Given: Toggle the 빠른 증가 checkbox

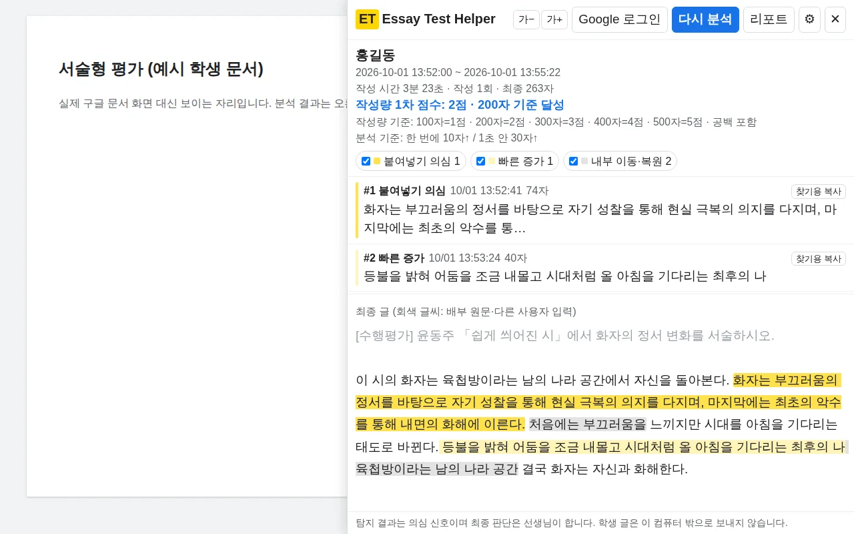Looking at the screenshot, I should point(480,161).
